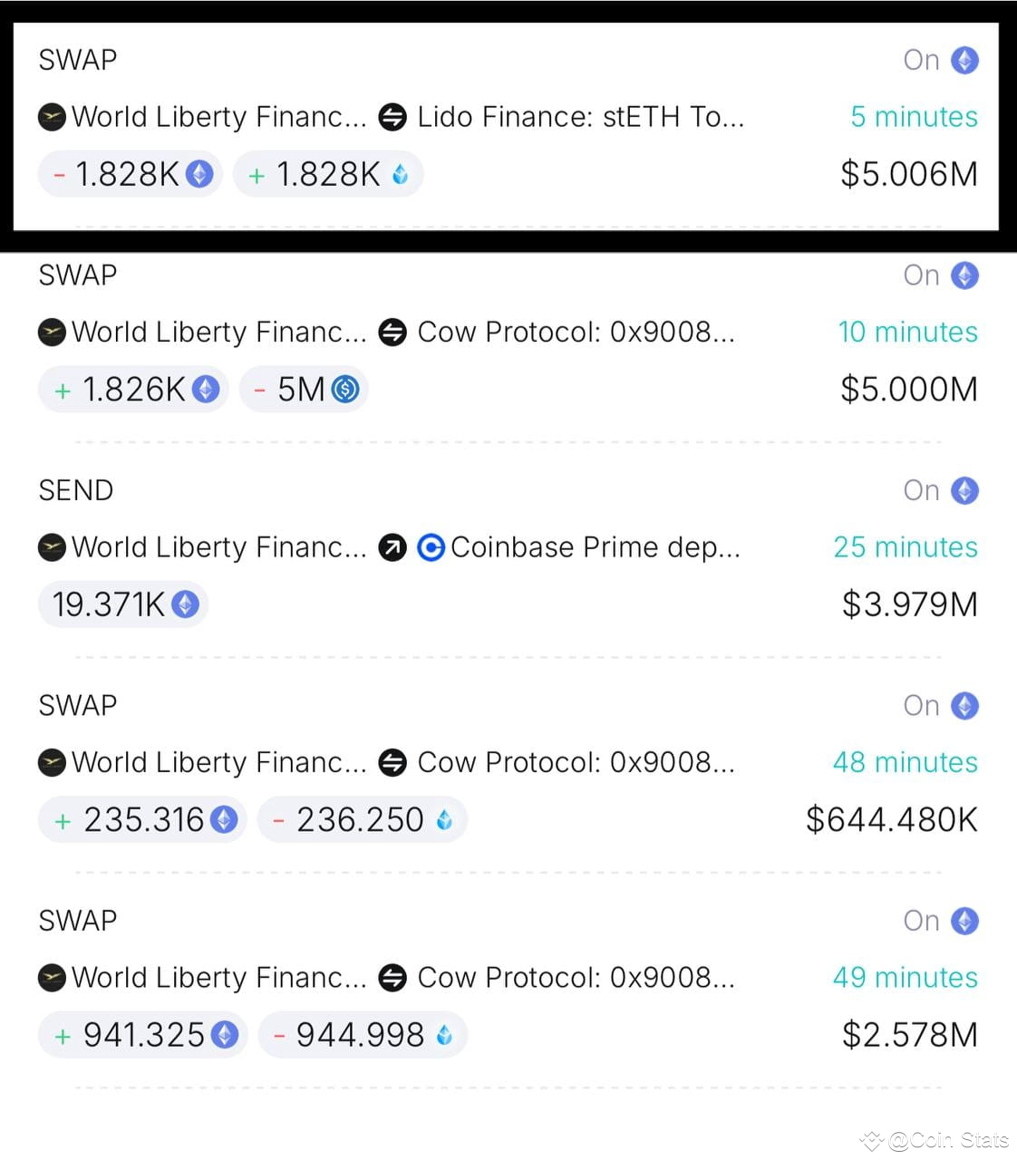
Task: Select the "- 1.828K" ETH amount pill
Action: pyautogui.click(x=131, y=174)
